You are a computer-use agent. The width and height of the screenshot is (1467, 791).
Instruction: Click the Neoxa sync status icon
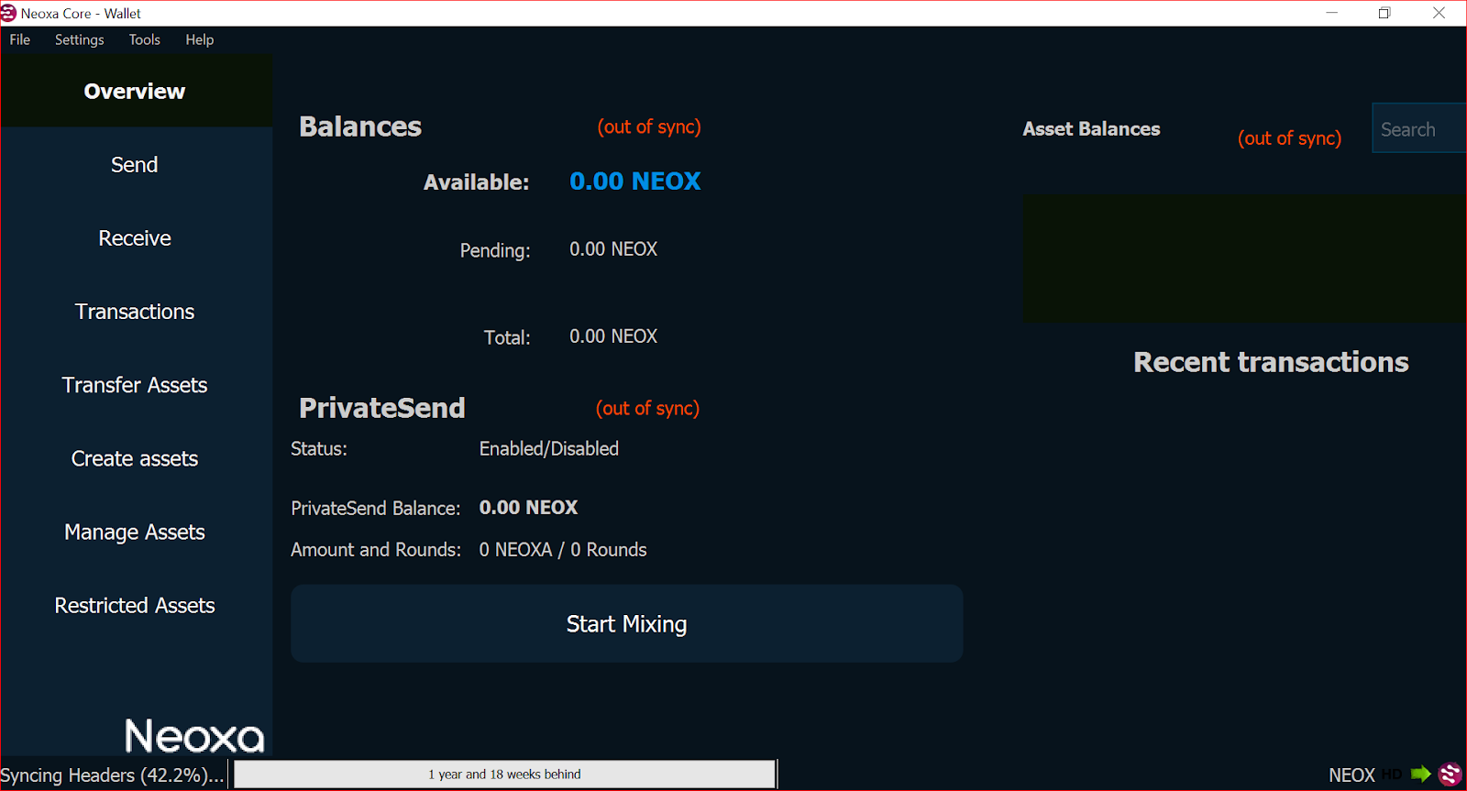pyautogui.click(x=1450, y=775)
